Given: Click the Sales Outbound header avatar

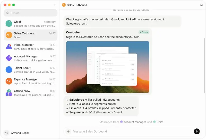Looking at the screenshot, I should coord(64,5).
